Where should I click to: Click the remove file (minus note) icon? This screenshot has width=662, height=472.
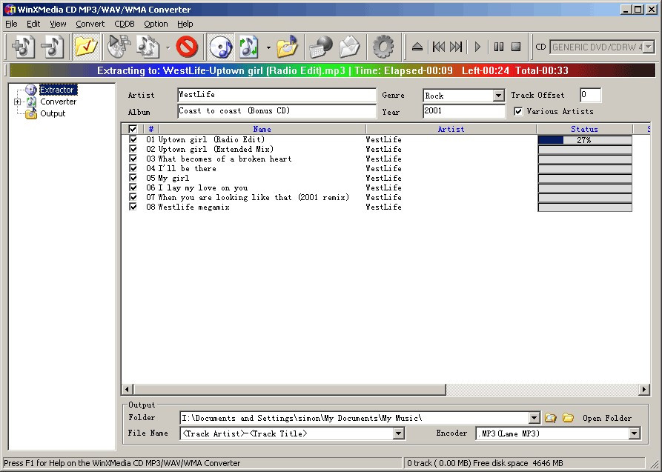[53, 47]
